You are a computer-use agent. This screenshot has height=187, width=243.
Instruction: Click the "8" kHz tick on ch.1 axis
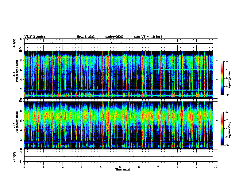[x=21, y=61]
